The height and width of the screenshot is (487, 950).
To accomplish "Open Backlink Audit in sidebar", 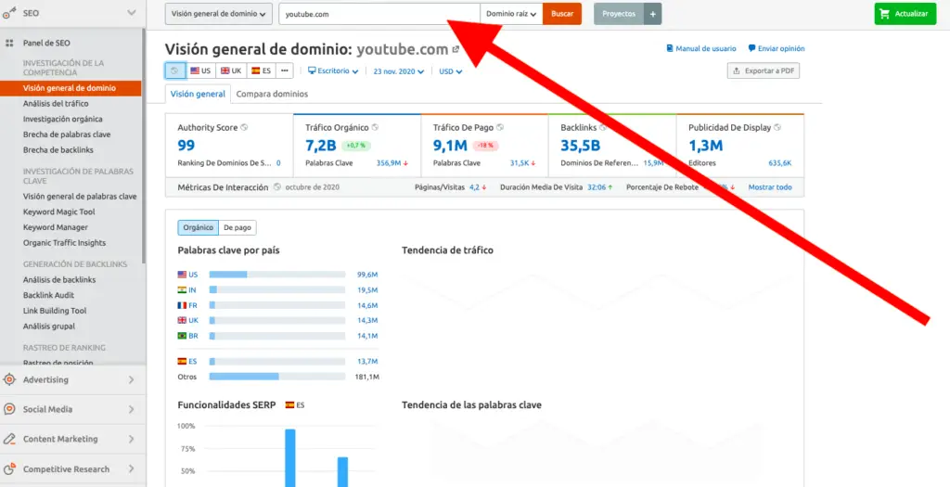I will tap(48, 295).
